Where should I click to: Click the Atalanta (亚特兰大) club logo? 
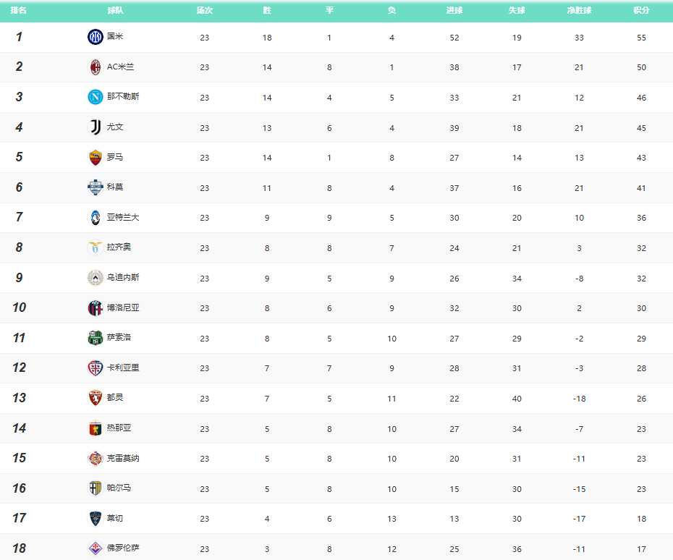tap(96, 218)
